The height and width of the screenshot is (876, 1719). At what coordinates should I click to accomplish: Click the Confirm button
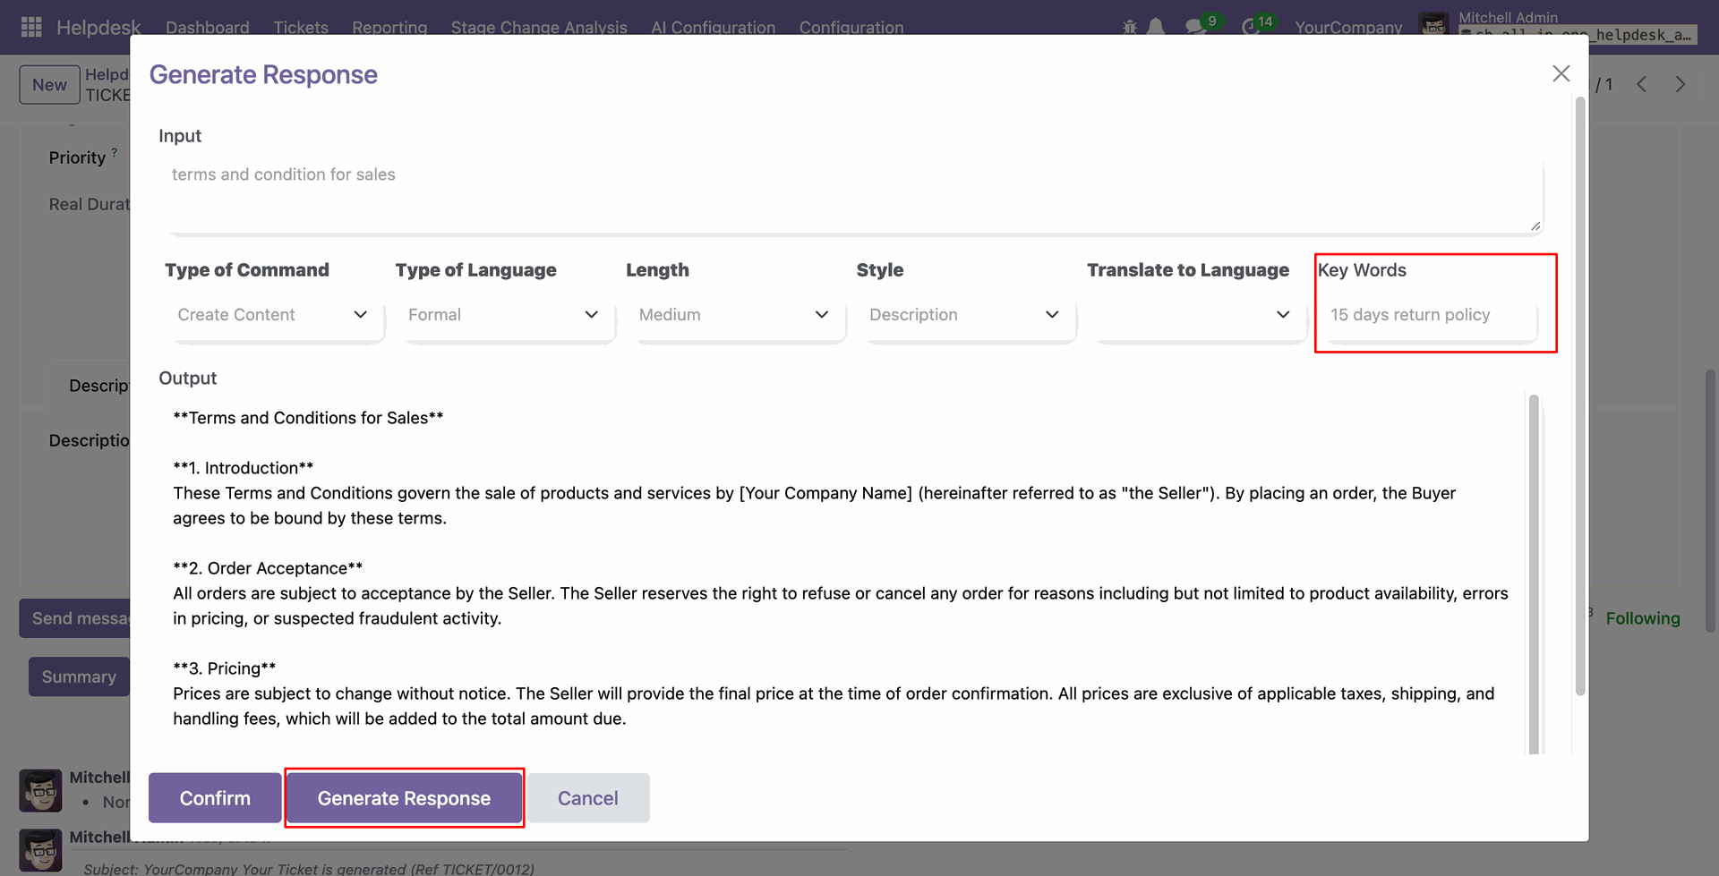215,798
